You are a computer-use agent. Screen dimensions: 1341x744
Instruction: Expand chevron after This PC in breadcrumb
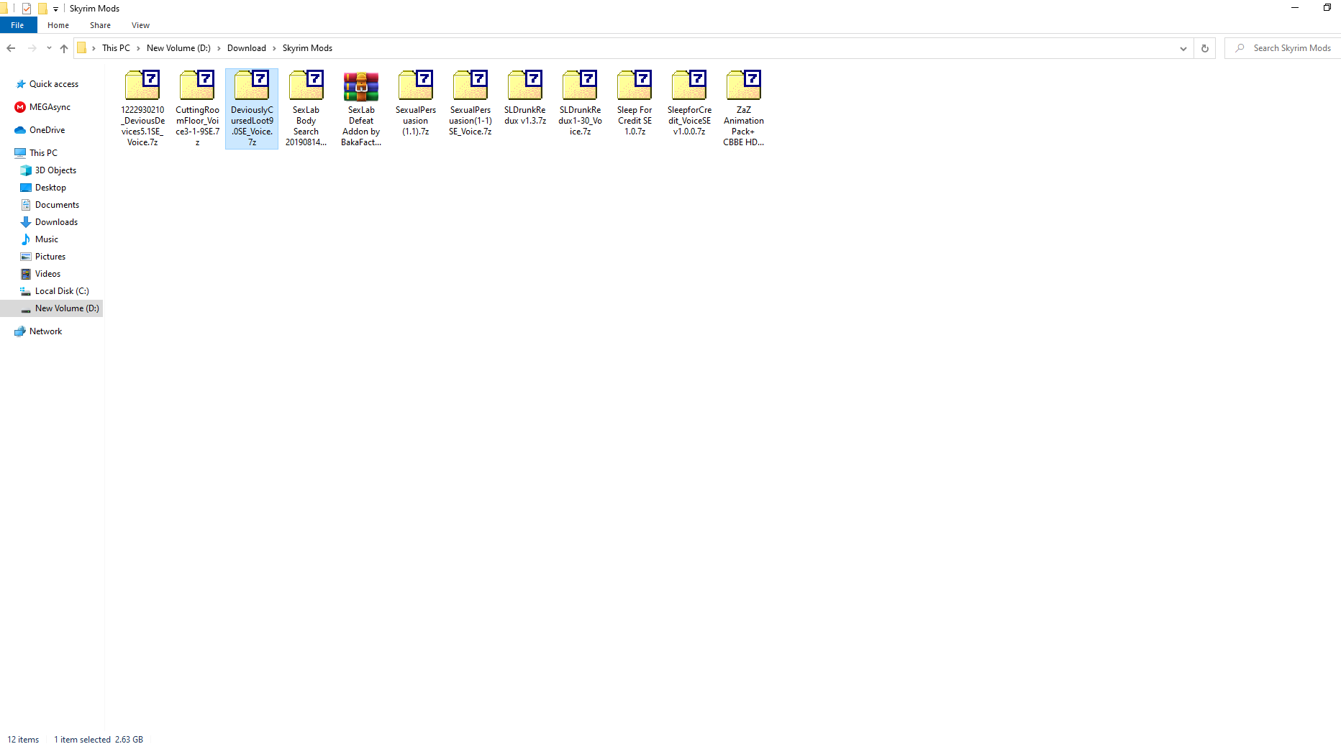tap(138, 48)
